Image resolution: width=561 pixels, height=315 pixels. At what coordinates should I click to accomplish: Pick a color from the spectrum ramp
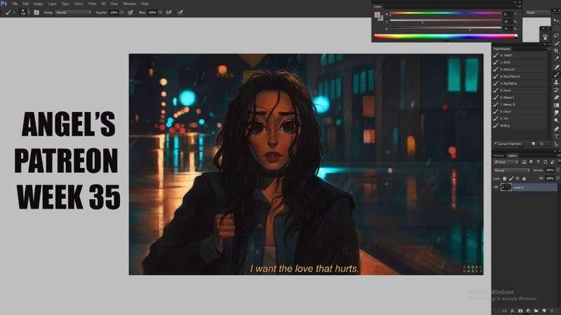pos(445,36)
